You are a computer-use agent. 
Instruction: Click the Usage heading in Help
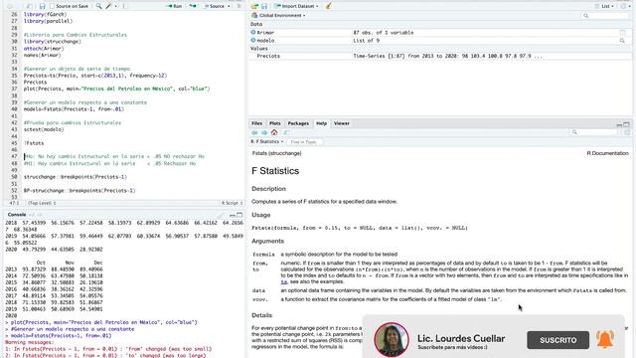(260, 215)
